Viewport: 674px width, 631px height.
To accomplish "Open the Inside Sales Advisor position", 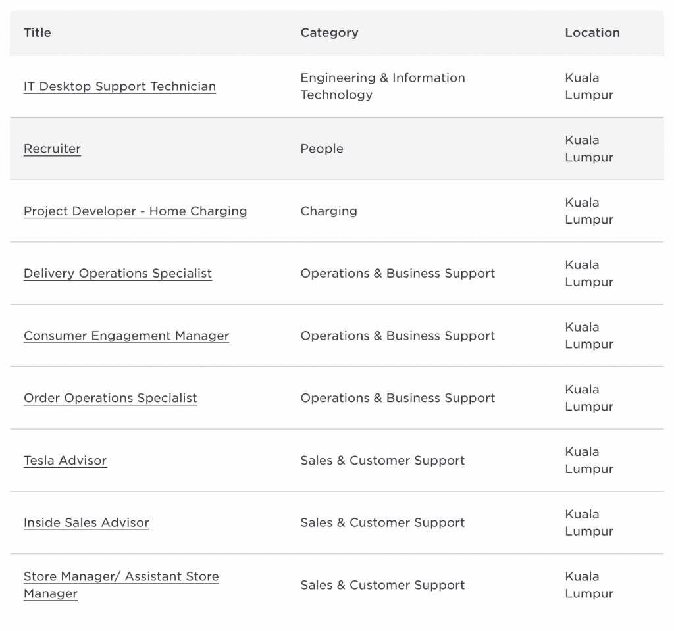I will click(86, 522).
